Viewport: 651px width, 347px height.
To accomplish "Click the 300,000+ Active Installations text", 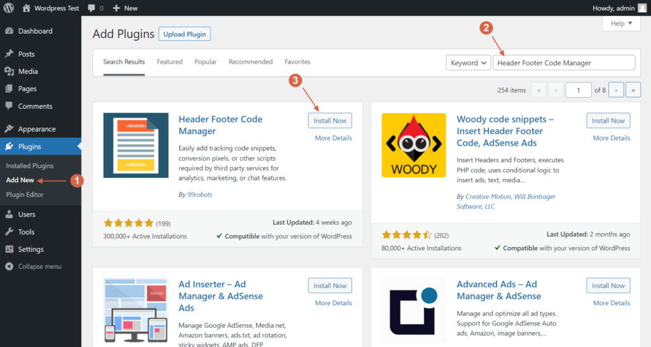I will [145, 236].
